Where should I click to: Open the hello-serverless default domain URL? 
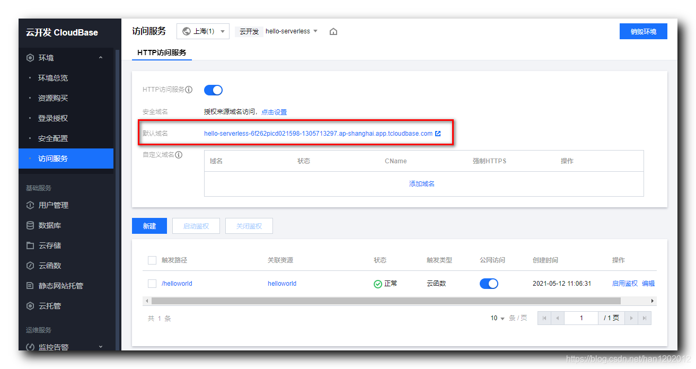pyautogui.click(x=318, y=134)
